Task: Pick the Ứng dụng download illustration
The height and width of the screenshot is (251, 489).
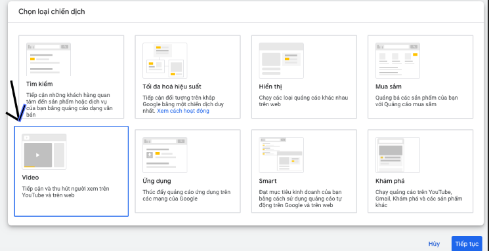Action: pos(165,155)
